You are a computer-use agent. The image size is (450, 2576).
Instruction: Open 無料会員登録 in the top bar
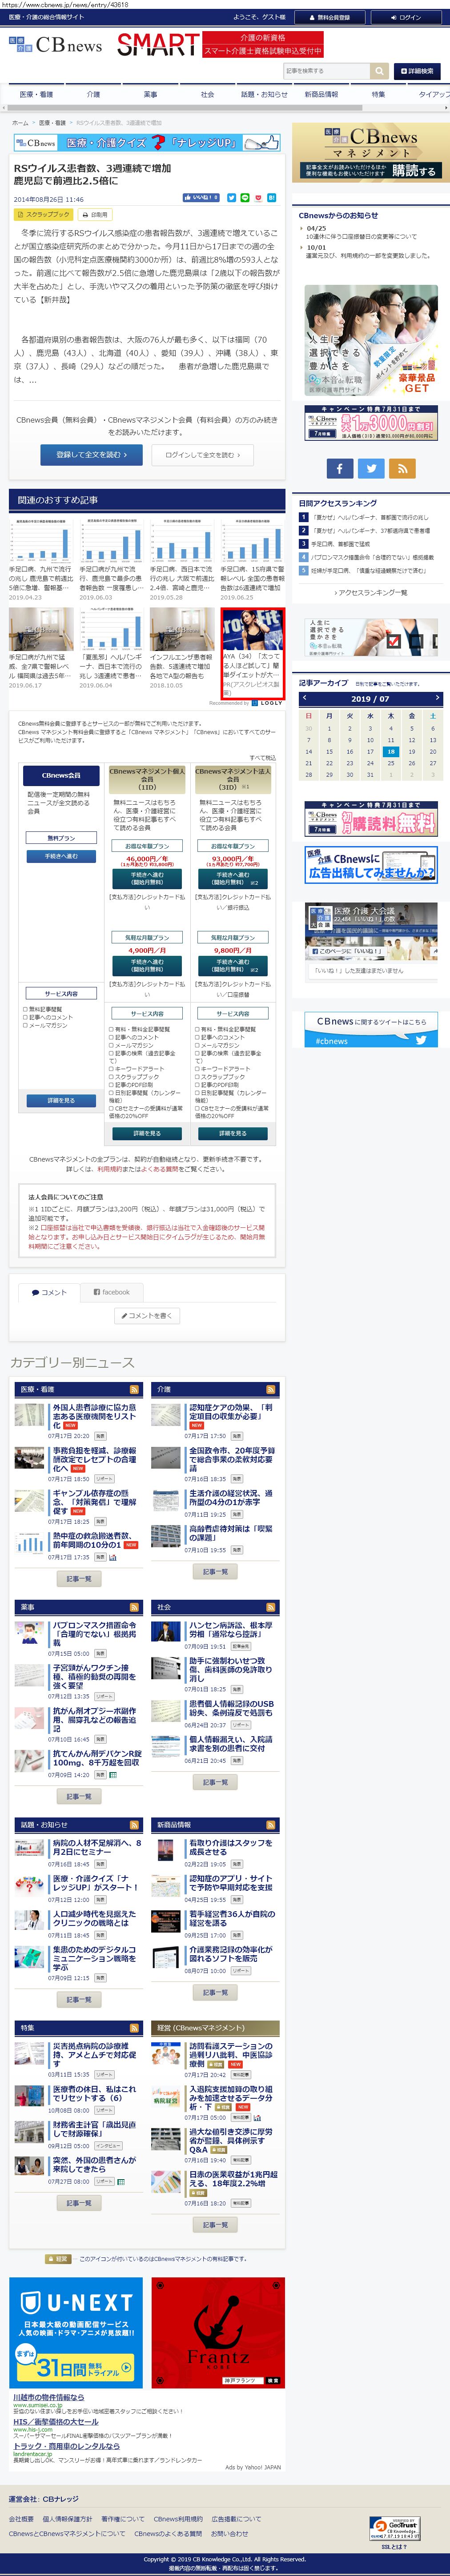[x=328, y=17]
